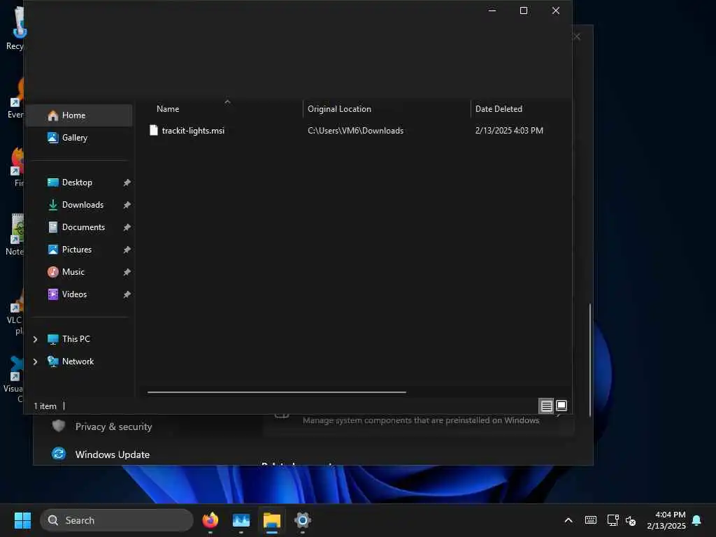This screenshot has width=716, height=537.
Task: Click the Desktop folder icon
Action: point(53,182)
